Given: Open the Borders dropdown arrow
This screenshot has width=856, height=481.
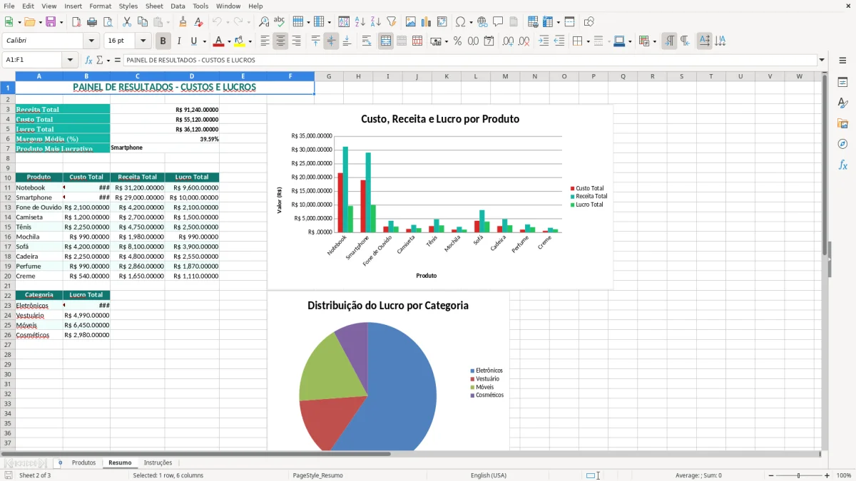Looking at the screenshot, I should [x=590, y=42].
